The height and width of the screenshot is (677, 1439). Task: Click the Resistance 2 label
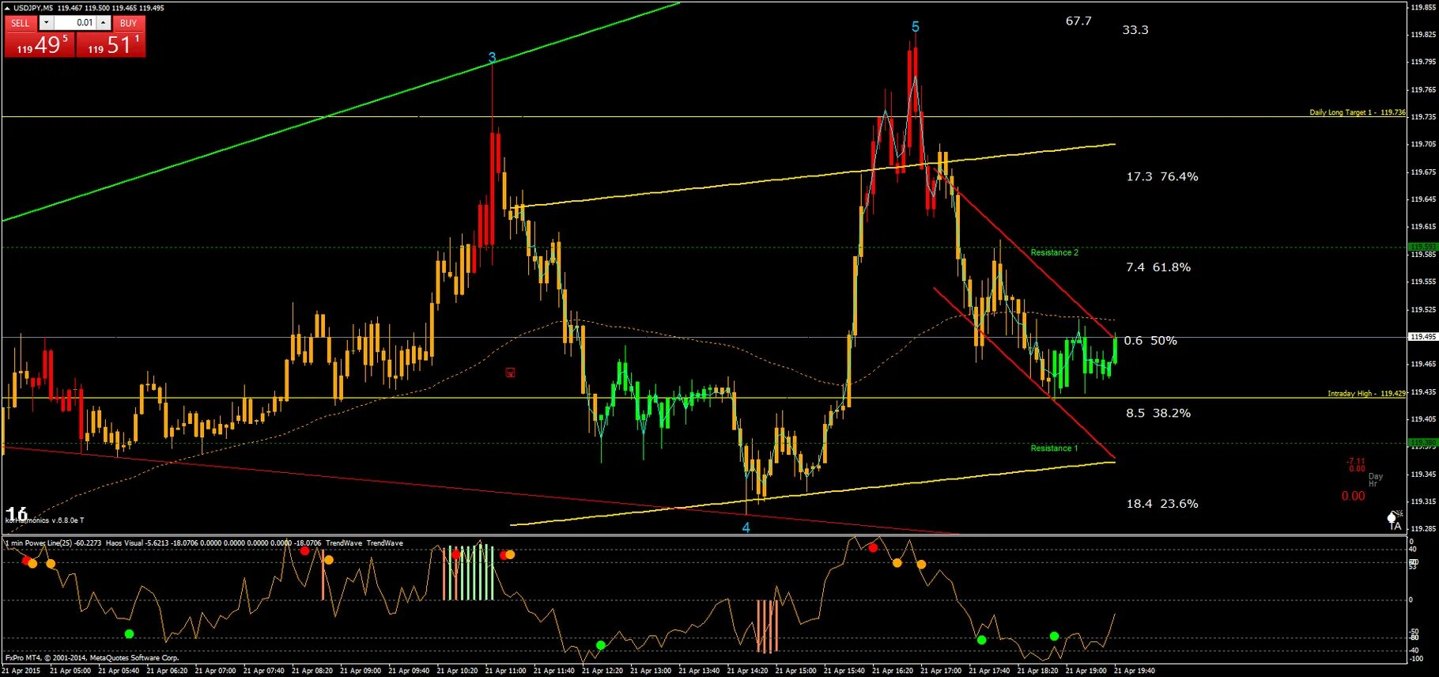tap(1054, 252)
